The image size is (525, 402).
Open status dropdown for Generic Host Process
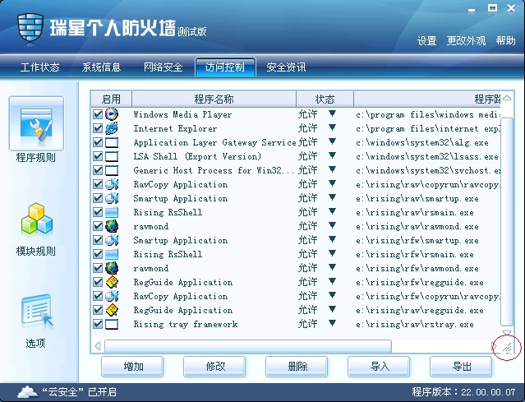coord(332,170)
